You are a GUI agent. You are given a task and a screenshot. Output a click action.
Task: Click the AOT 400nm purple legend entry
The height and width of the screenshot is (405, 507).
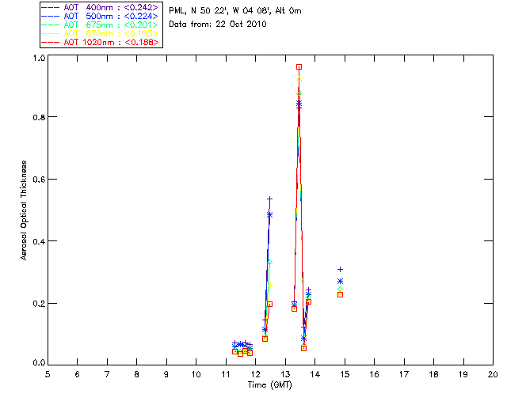pyautogui.click(x=101, y=7)
